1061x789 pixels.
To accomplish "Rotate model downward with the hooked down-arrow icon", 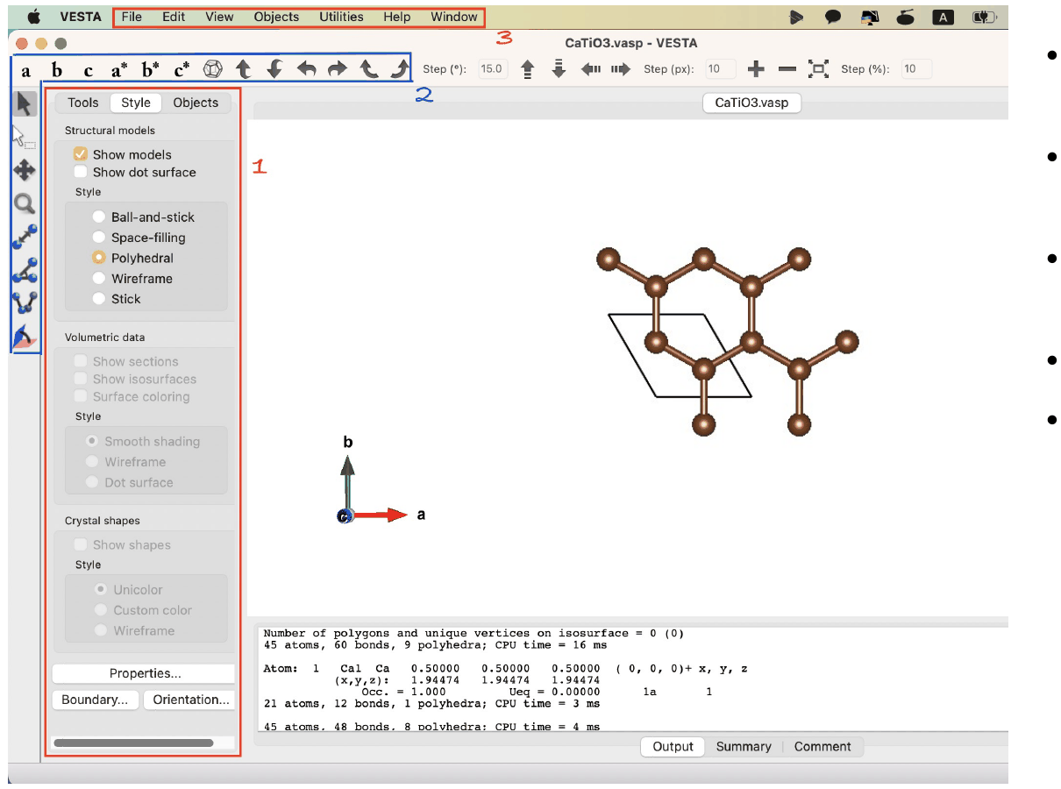I will click(274, 68).
